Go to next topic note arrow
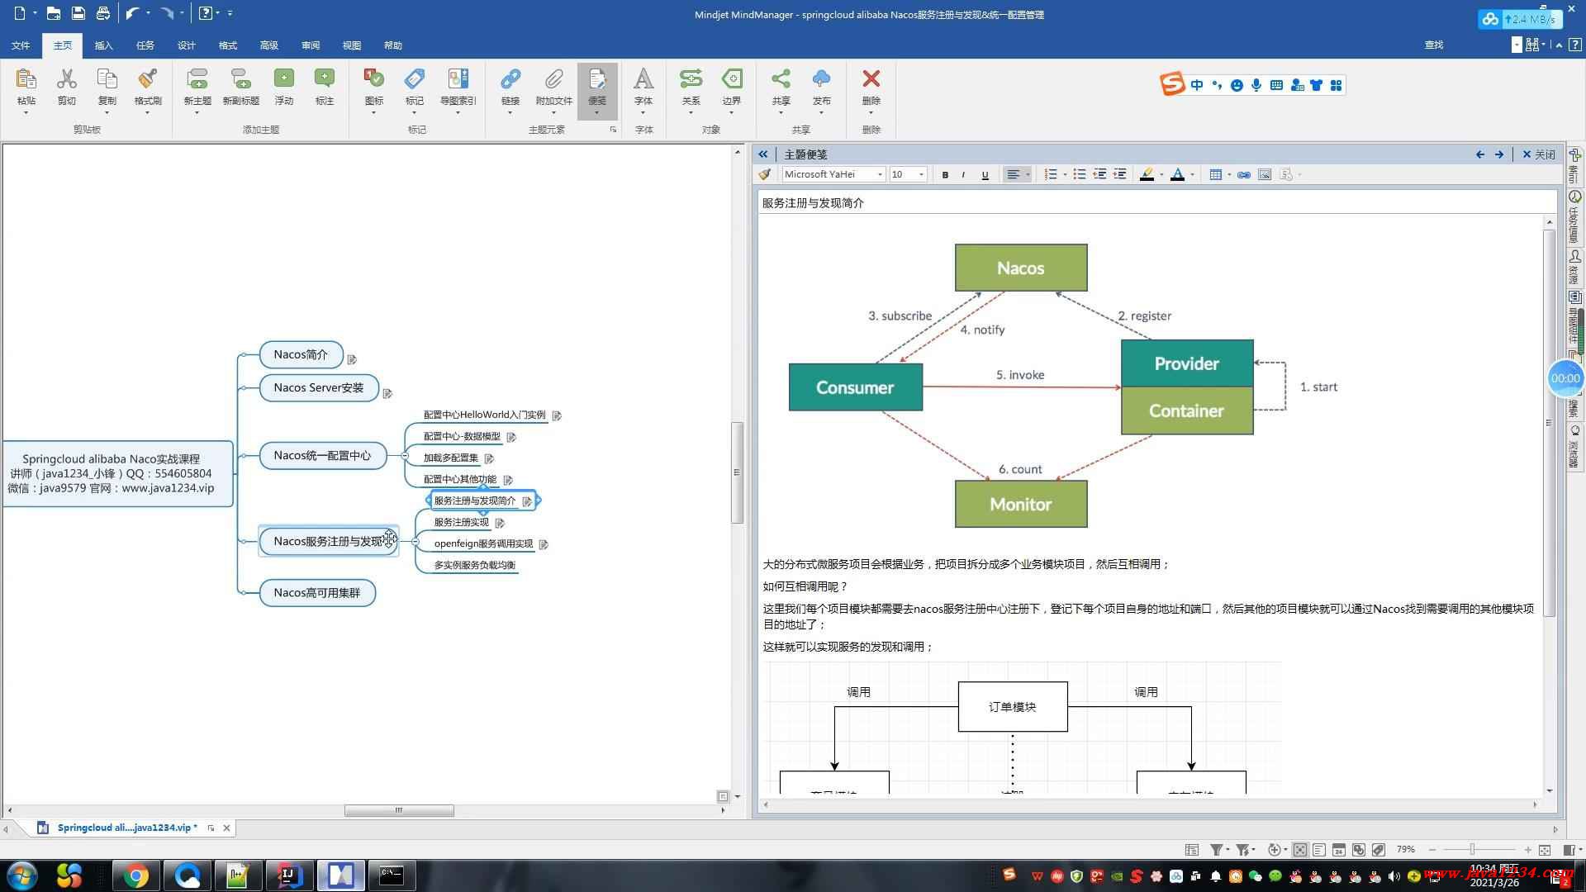Screen dimensions: 1586x892 click(x=1499, y=154)
